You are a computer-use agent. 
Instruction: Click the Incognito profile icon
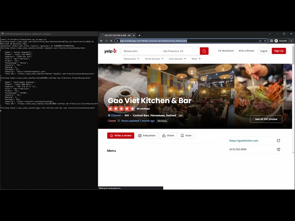point(276,41)
